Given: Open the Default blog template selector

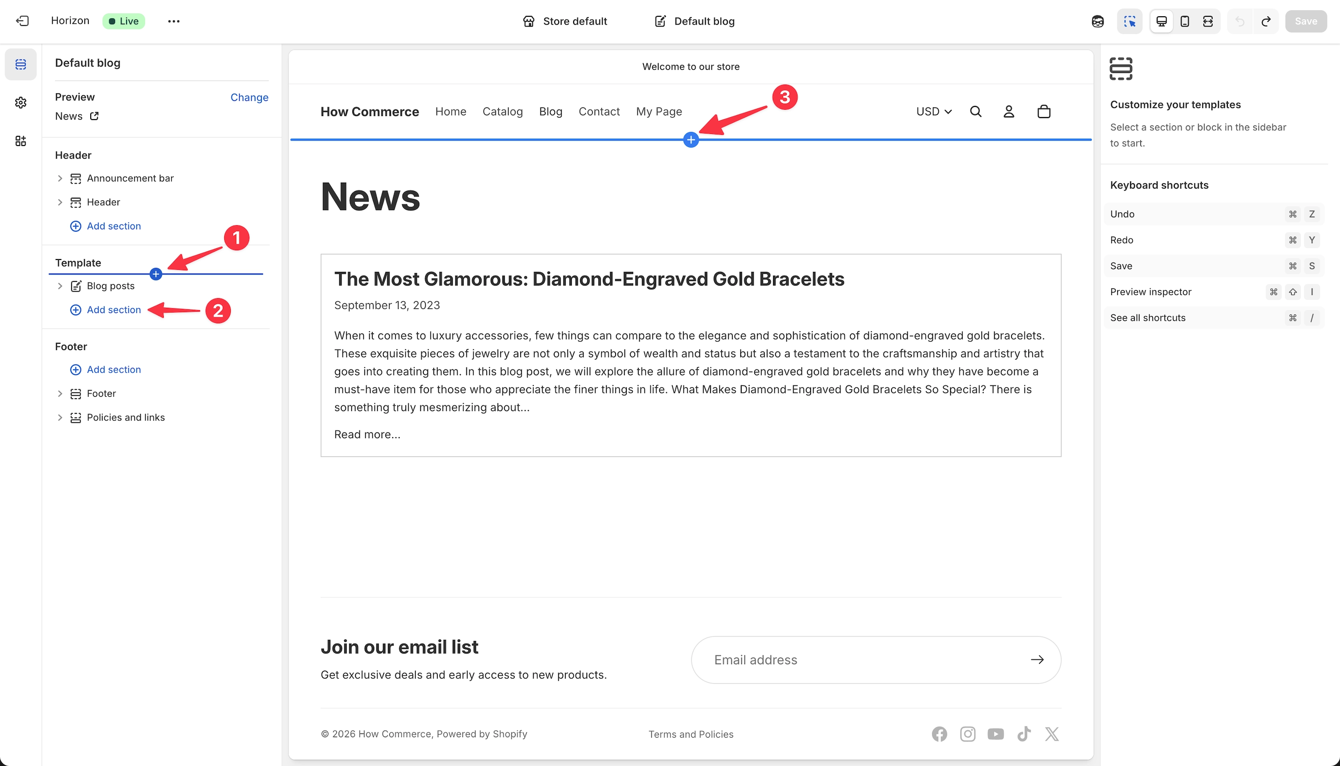Looking at the screenshot, I should point(694,21).
